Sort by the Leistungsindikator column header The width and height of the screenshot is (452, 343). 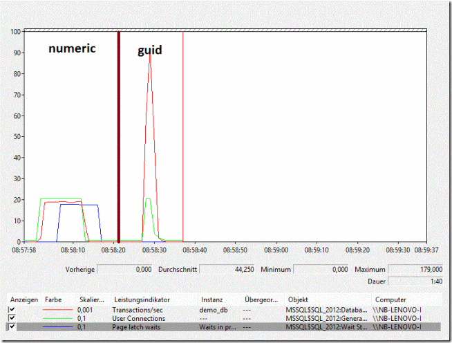tap(155, 299)
